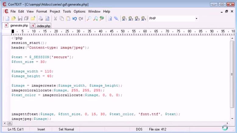Click the ConTEXT logo beside File menu
This screenshot has width=237, height=133.
pyautogui.click(x=6, y=11)
